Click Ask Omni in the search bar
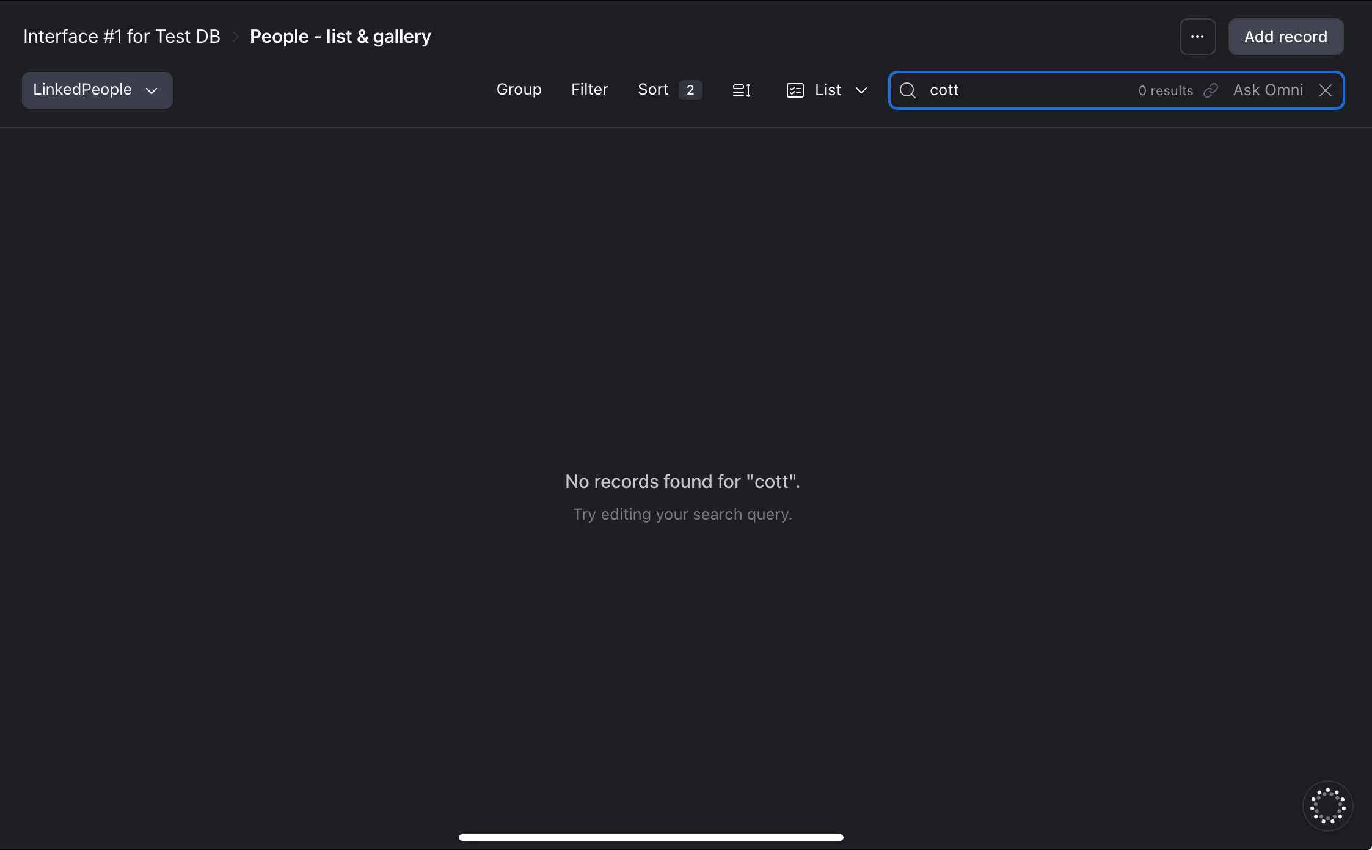The width and height of the screenshot is (1372, 850). pos(1268,90)
